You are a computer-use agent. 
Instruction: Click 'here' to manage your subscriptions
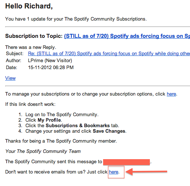click(171, 94)
